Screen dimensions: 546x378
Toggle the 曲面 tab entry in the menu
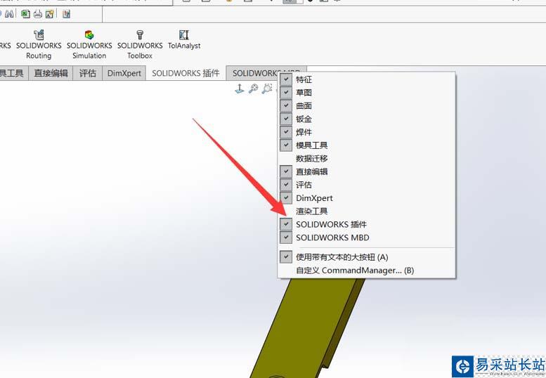tap(366, 106)
